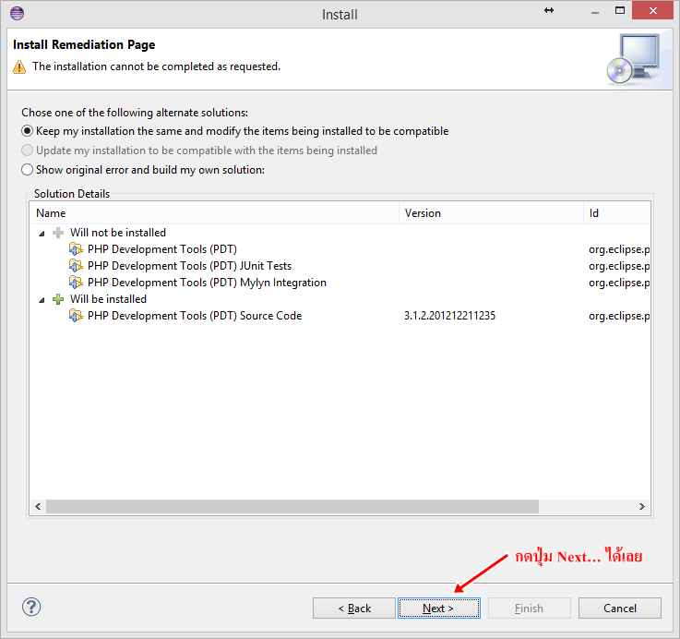Select the Will be installed tree node

pyautogui.click(x=109, y=299)
